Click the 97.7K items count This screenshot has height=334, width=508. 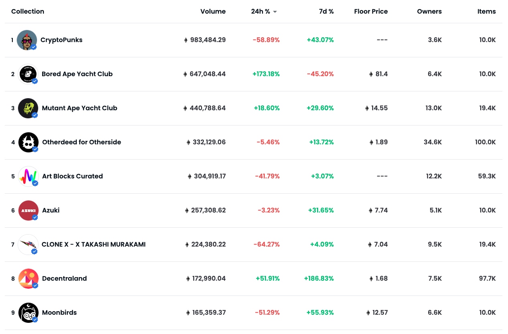(487, 279)
